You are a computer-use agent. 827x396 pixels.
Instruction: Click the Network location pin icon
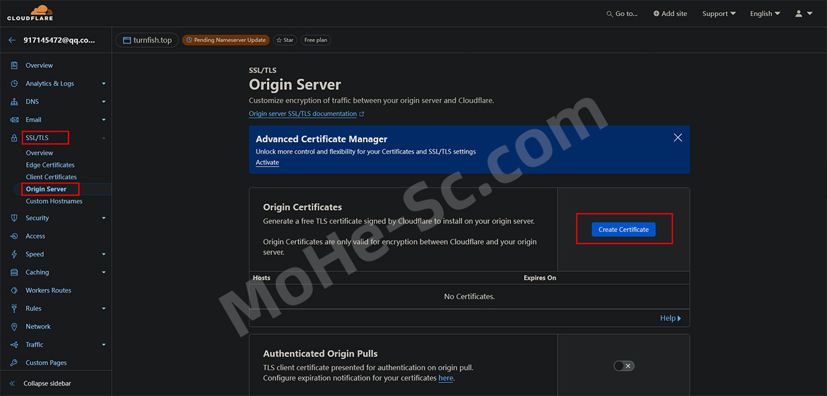(14, 327)
